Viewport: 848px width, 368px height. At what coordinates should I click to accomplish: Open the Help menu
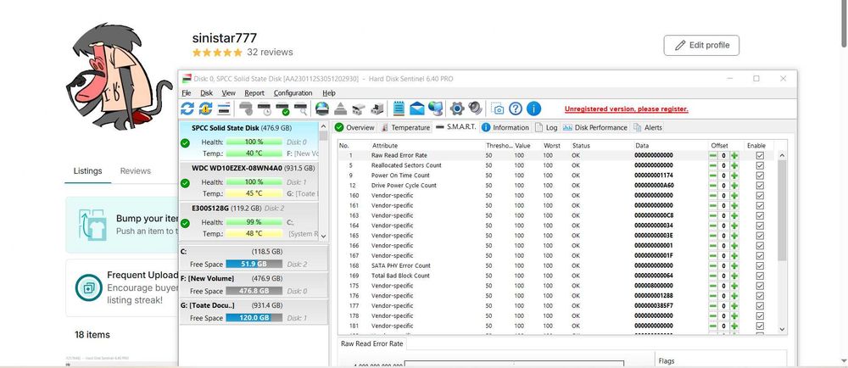point(329,93)
